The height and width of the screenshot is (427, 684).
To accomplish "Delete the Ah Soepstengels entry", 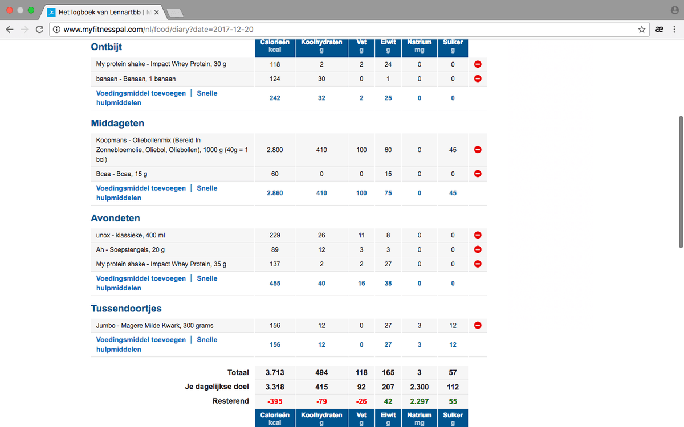I will 478,249.
